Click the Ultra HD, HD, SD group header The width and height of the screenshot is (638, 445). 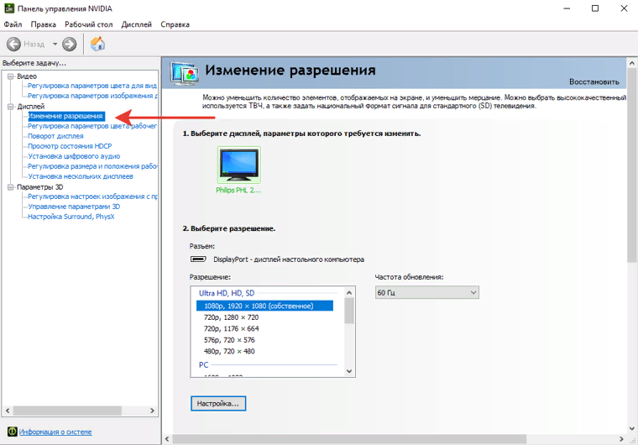(227, 293)
